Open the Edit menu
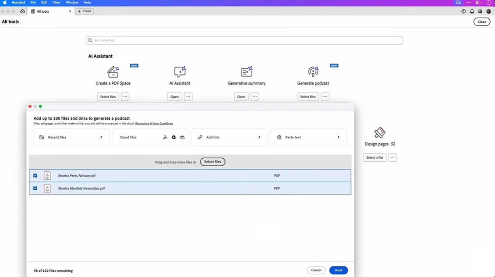 44,3
